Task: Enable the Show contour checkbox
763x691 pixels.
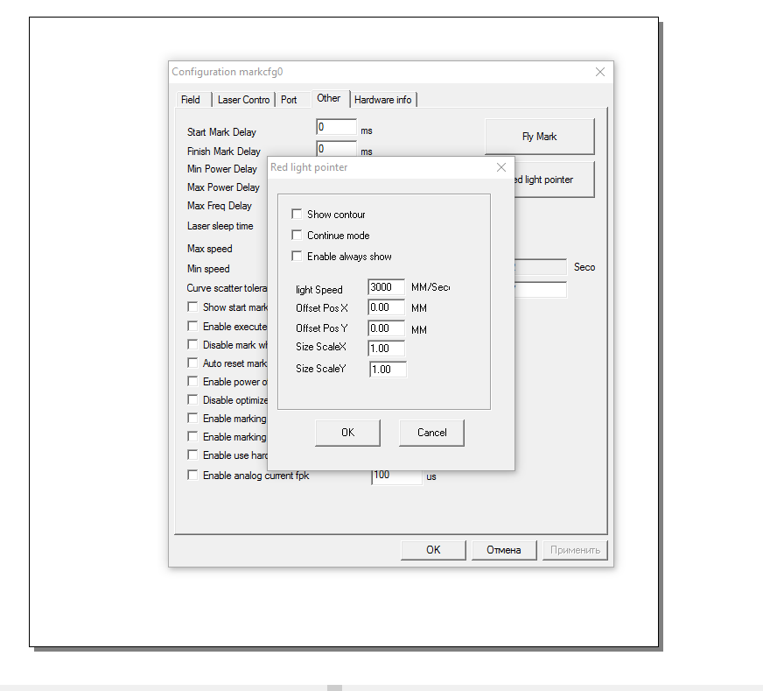Action: tap(297, 215)
